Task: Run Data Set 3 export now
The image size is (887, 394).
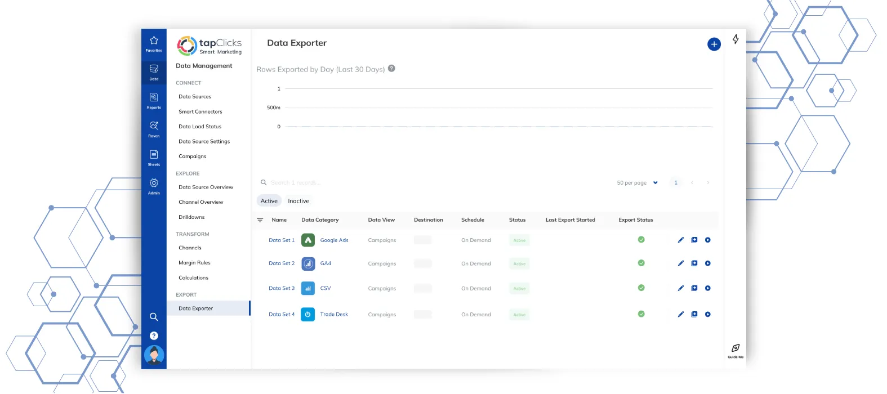Action: click(x=708, y=288)
